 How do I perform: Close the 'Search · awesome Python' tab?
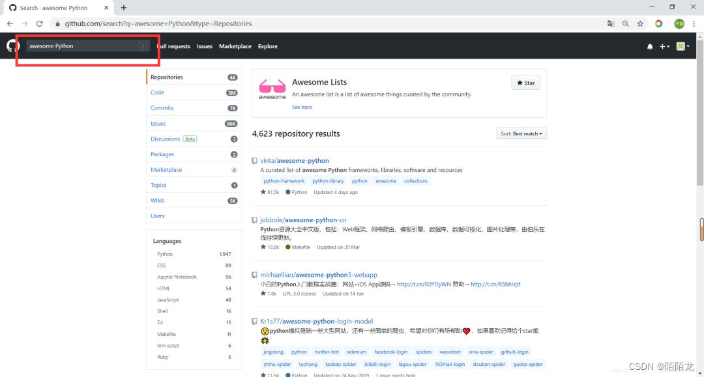(x=106, y=8)
